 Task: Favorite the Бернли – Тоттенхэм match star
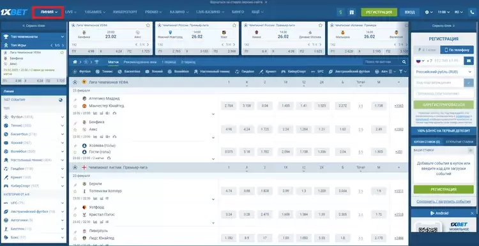tap(75, 191)
